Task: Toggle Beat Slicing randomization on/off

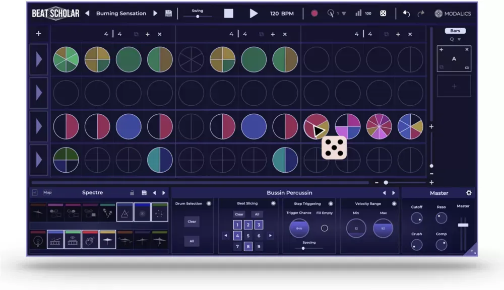Action: (x=273, y=203)
